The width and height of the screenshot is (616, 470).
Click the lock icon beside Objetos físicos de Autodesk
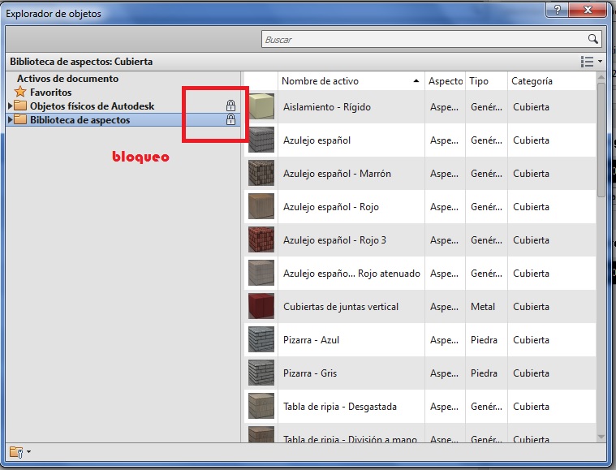(230, 106)
